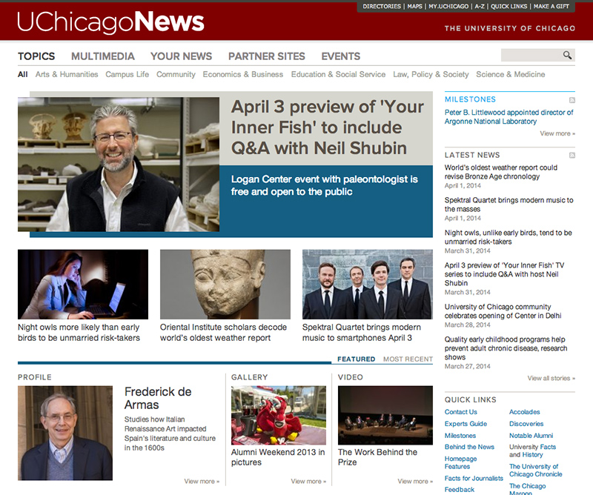
Task: Filter by Education & Social Service
Action: pos(338,75)
